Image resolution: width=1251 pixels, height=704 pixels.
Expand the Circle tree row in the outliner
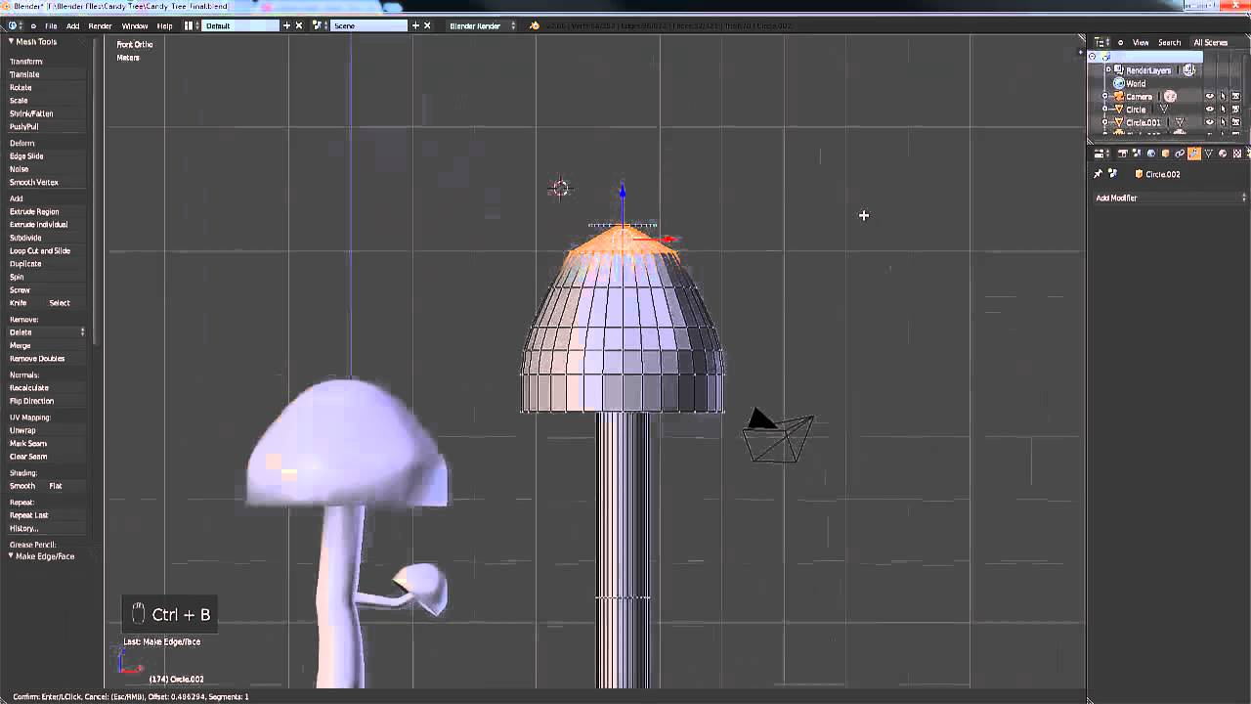click(1106, 109)
